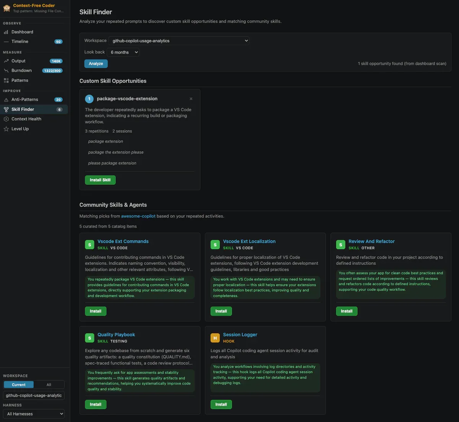Click the "package the extension please" prompt

pos(116,152)
